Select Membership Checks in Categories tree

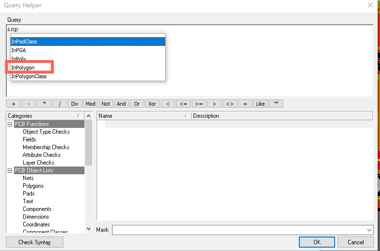[46, 147]
